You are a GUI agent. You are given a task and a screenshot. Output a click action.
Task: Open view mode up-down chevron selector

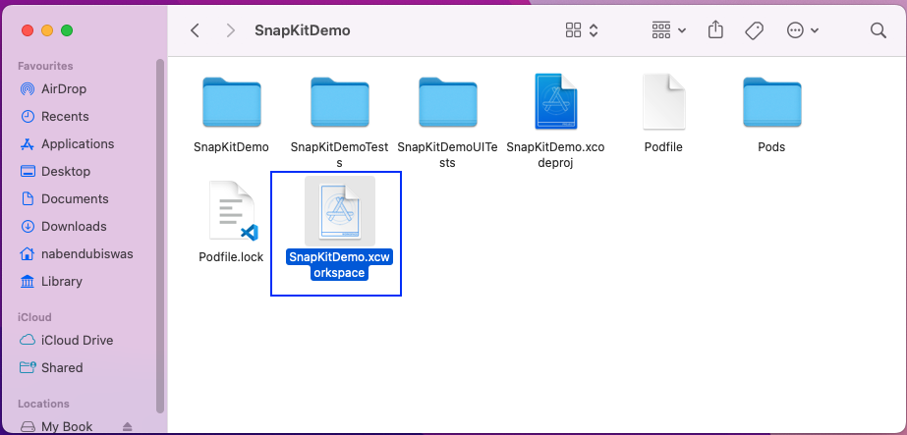tap(594, 30)
